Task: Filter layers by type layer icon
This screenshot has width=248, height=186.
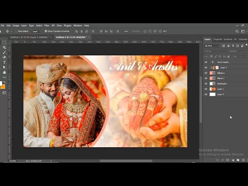Action: (x=233, y=45)
